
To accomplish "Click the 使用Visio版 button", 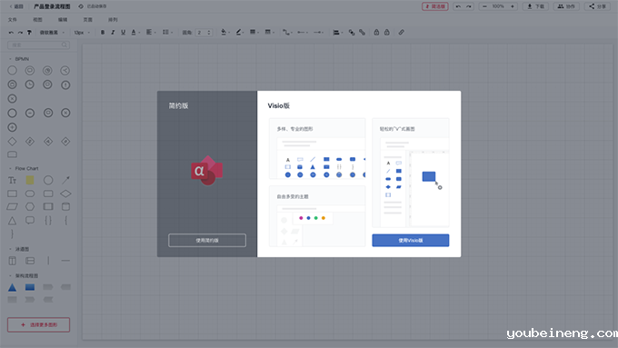I will 410,241.
